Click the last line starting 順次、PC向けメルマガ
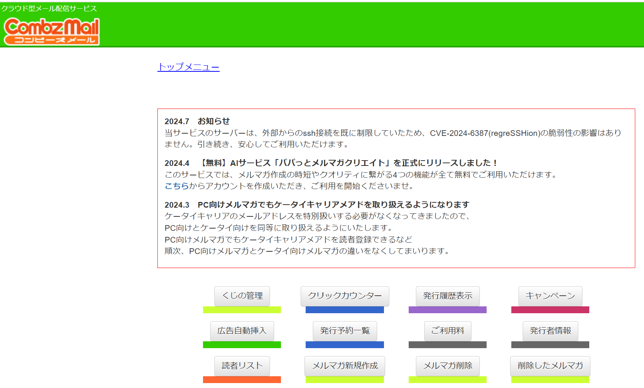 308,251
